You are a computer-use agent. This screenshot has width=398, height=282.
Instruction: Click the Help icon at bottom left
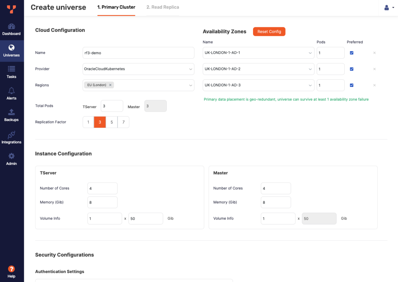point(12,269)
